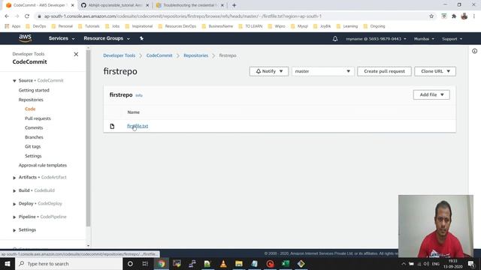This screenshot has height=270, width=481.
Task: Open the master branch selector
Action: tap(322, 71)
